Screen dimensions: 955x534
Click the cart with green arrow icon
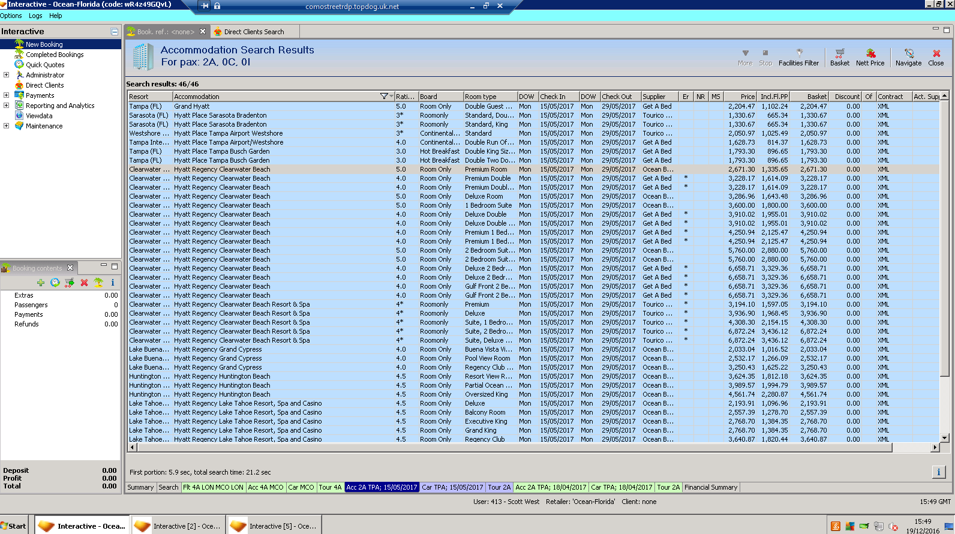coord(70,283)
